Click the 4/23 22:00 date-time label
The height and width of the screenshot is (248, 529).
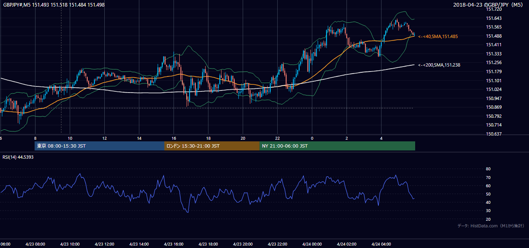(x=277, y=244)
